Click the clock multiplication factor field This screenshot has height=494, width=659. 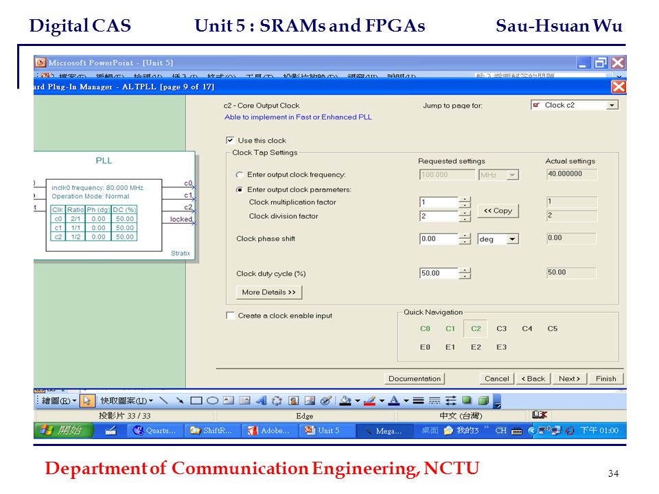[439, 202]
